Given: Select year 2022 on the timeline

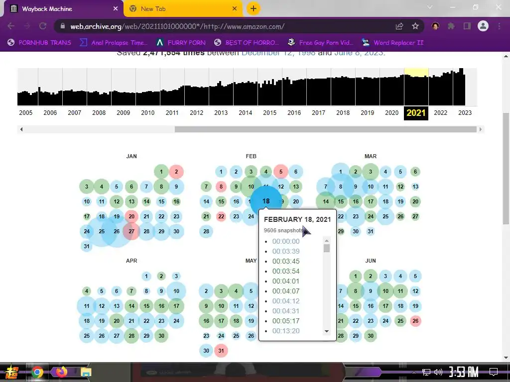Looking at the screenshot, I should [440, 113].
